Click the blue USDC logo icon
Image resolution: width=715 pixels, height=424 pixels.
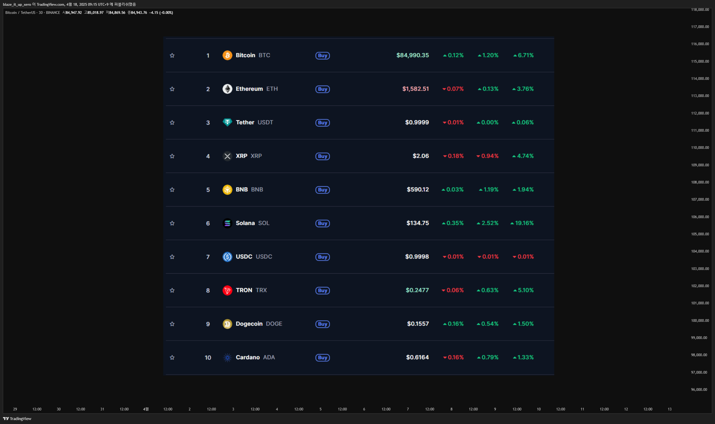pyautogui.click(x=227, y=257)
